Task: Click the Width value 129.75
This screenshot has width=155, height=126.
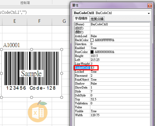Action: [120, 115]
